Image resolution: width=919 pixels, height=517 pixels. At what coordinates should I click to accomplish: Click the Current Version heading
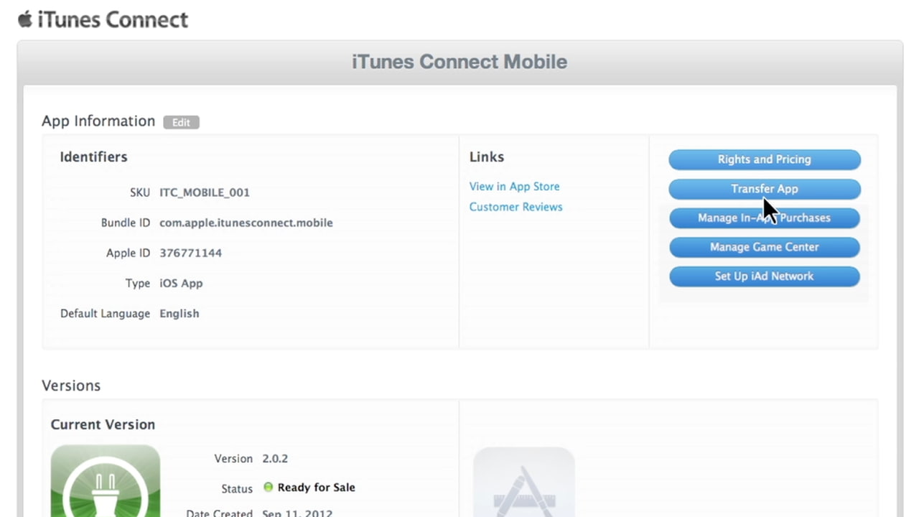103,424
